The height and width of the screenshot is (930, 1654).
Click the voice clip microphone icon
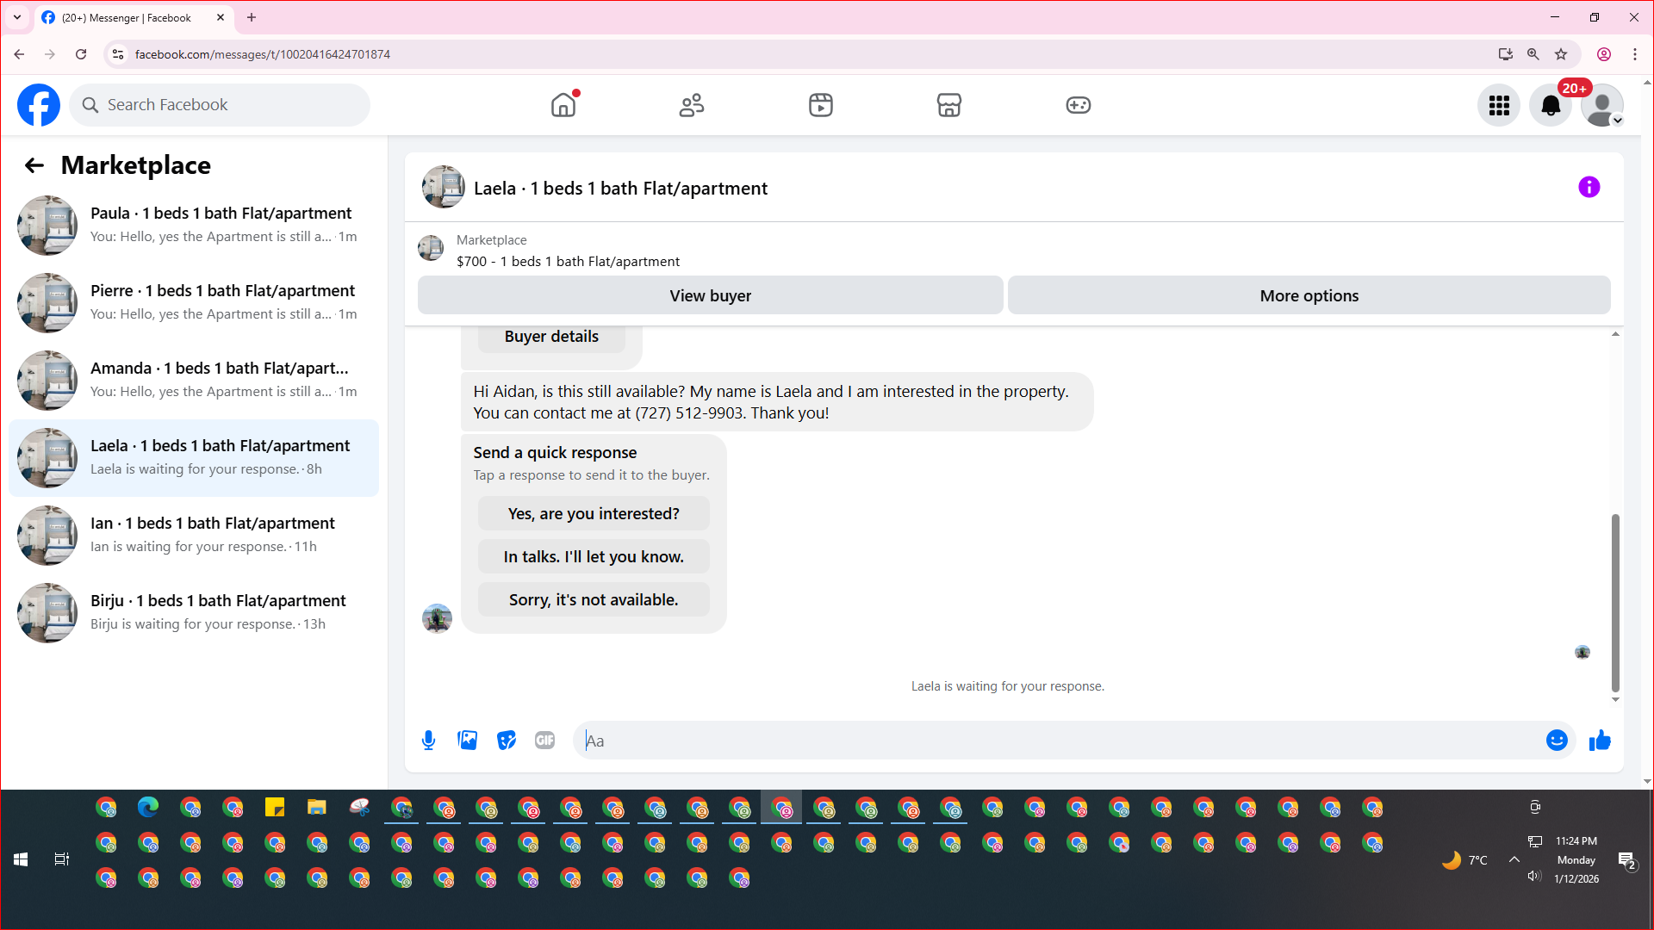(x=428, y=741)
